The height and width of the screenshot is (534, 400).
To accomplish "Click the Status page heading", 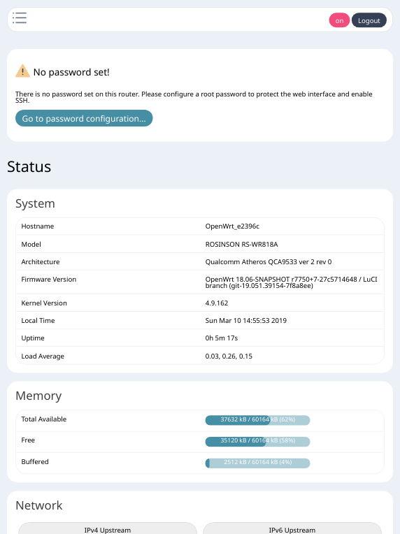I will (29, 166).
